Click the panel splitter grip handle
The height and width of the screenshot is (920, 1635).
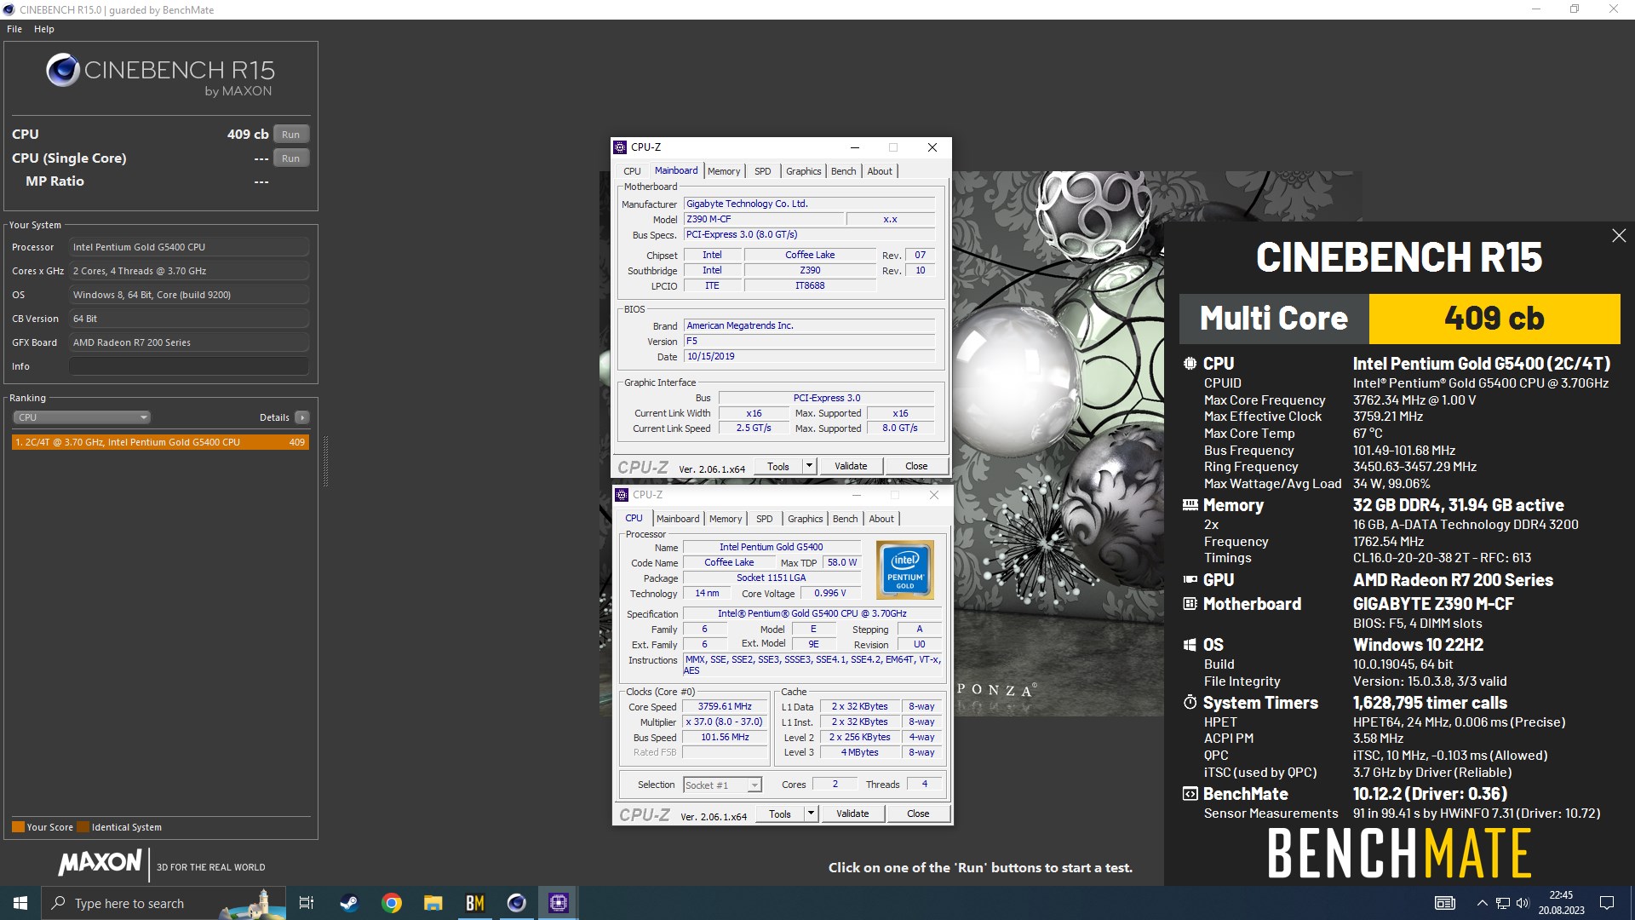pos(325,462)
